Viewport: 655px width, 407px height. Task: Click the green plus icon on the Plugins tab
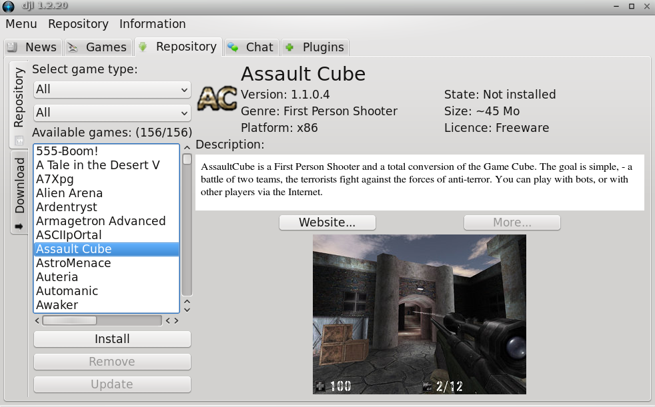pos(289,47)
